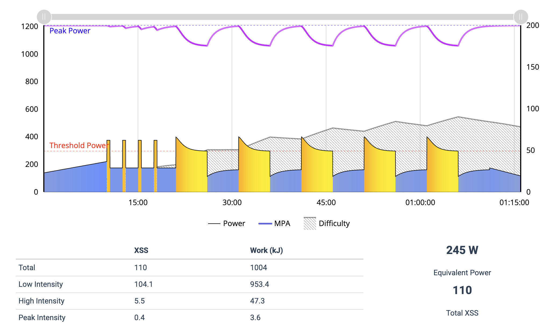Toggle the MPA legend entry

[x=282, y=223]
